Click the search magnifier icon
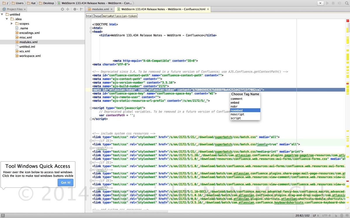 (x=346, y=3)
